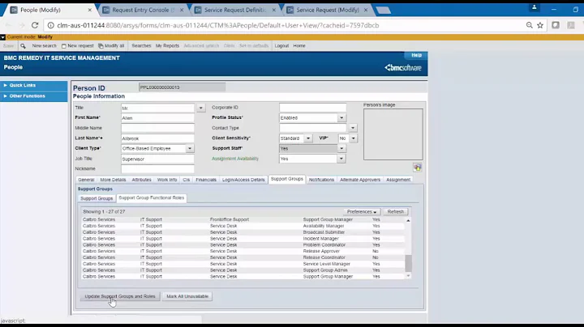Click Mark All Unavailable button

[x=187, y=296]
